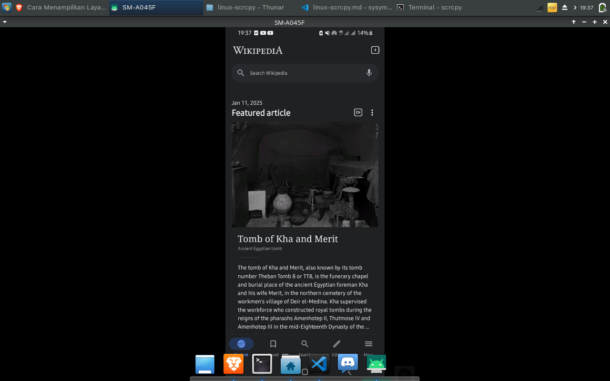
Task: Launch Visual Studio Code from the dock
Action: pos(319,364)
